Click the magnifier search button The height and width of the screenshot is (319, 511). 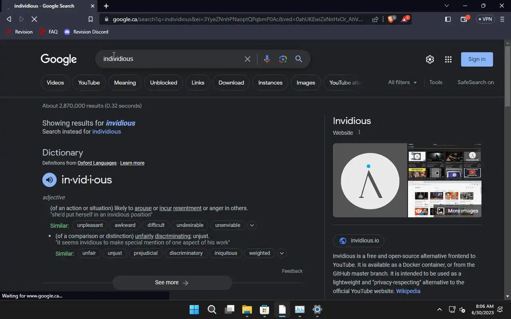click(299, 59)
